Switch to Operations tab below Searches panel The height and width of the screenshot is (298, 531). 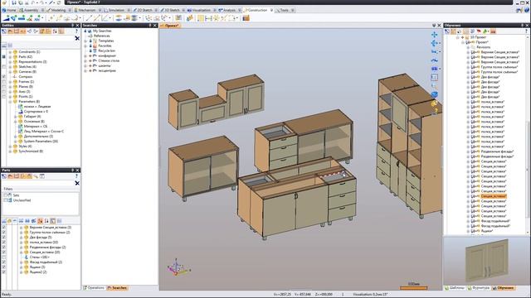[94, 288]
